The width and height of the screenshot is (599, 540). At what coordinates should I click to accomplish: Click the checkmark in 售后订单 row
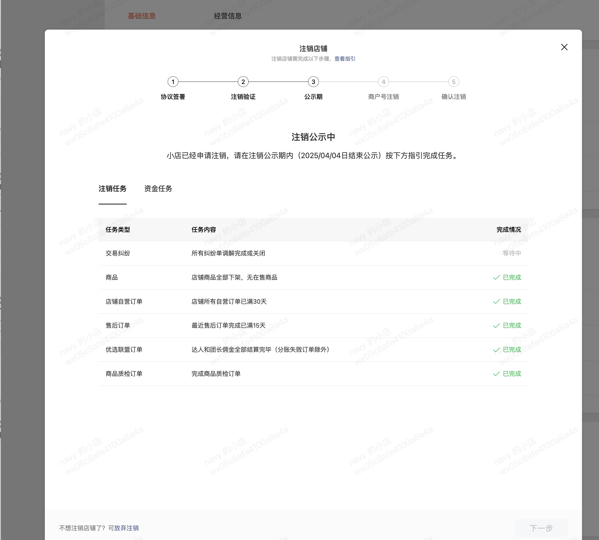(x=497, y=326)
